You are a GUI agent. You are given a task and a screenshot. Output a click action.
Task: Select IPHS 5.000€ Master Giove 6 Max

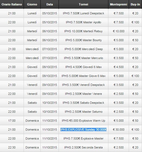[x=83, y=76]
